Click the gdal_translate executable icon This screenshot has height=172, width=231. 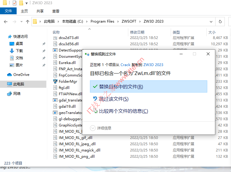coord(55,100)
